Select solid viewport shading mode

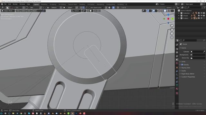[165, 11]
